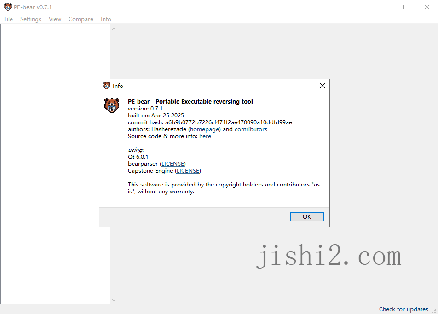Click the Check for updates link

(x=403, y=309)
